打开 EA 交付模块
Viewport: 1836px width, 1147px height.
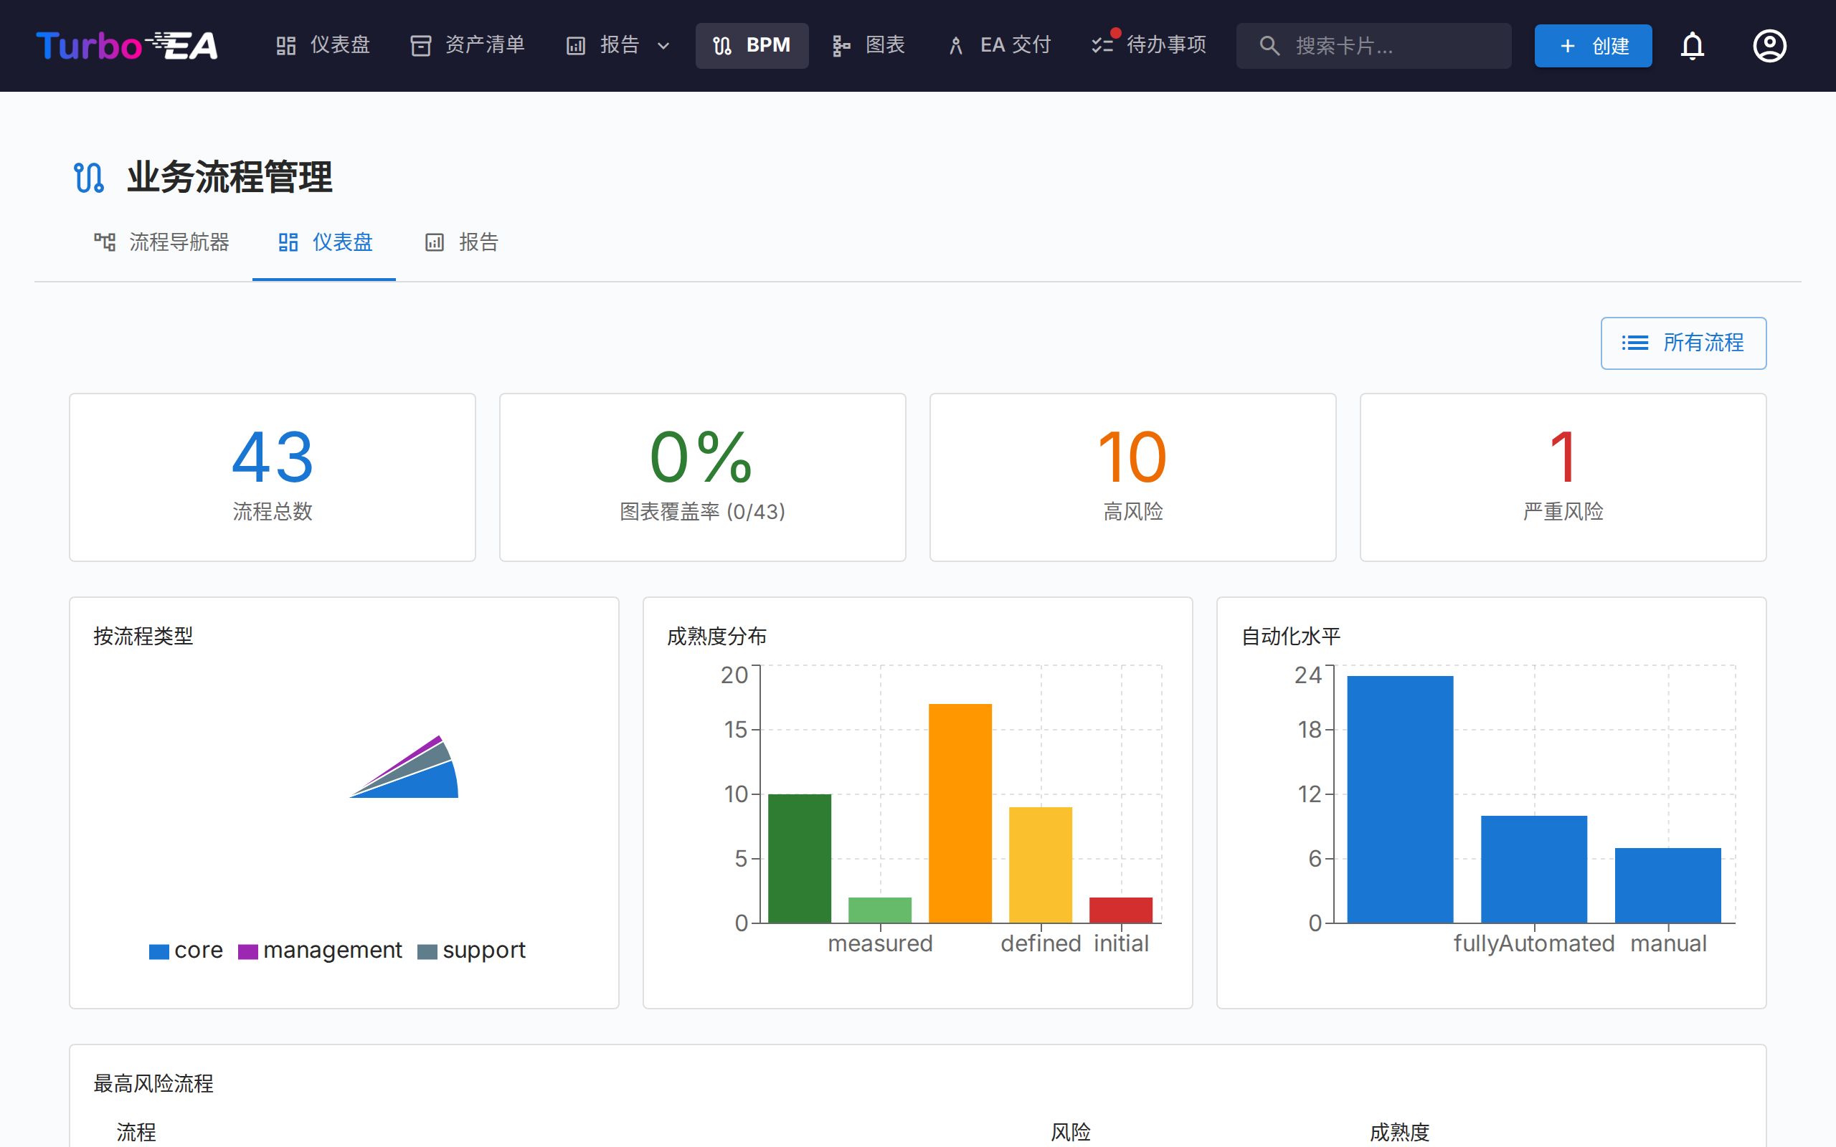pyautogui.click(x=998, y=44)
